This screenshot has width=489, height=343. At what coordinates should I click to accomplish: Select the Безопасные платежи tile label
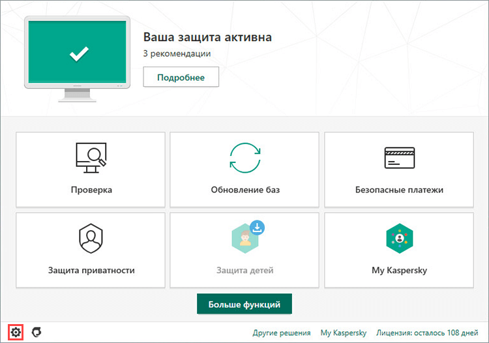399,190
